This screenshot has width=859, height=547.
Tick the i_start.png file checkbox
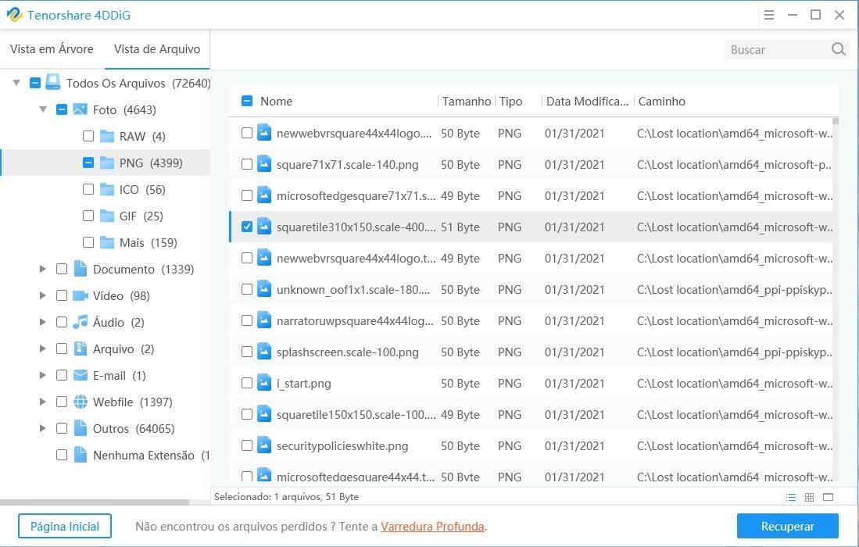247,383
